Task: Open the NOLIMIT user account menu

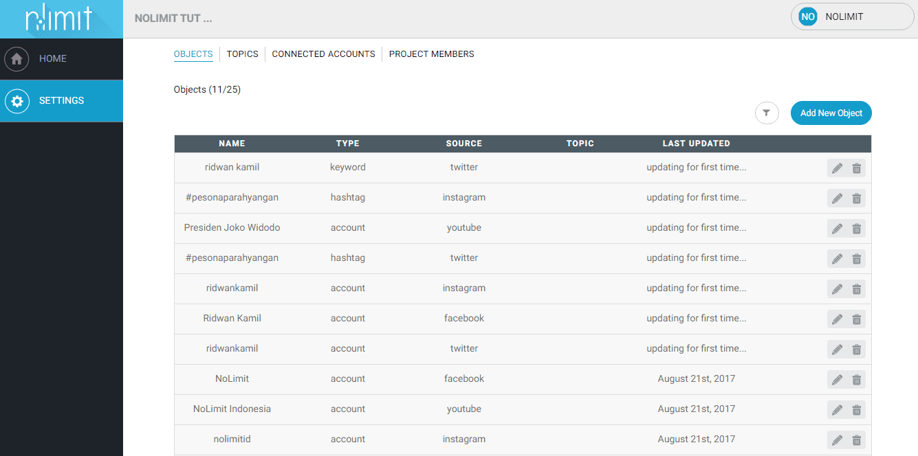Action: point(853,16)
